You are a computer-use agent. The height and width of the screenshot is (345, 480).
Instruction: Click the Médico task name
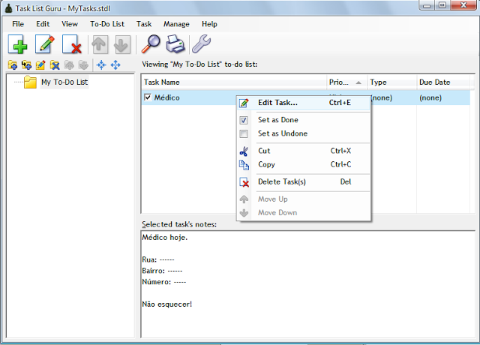click(166, 97)
